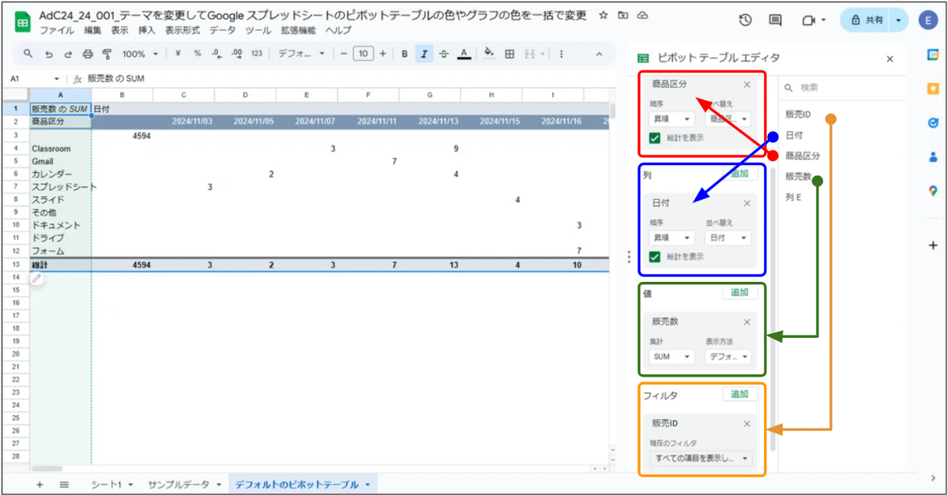Screen dimensions: 948x495
Task: Decrease font size with minus button
Action: tap(344, 54)
